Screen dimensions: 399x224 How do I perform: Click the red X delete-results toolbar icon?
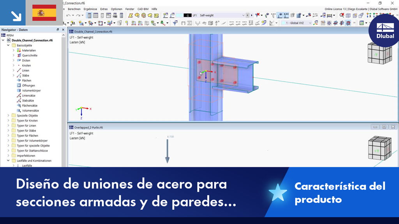pyautogui.click(x=258, y=15)
